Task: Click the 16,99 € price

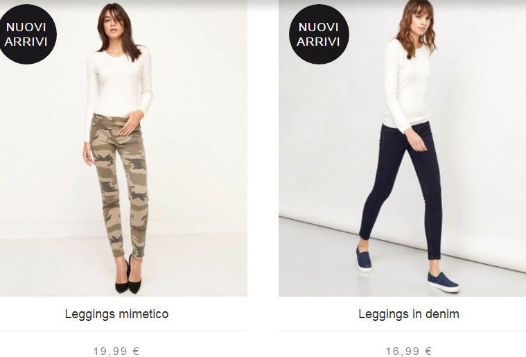Action: pyautogui.click(x=409, y=351)
